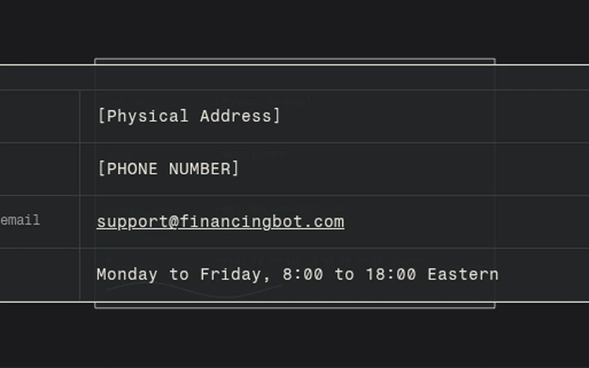589x368 pixels.
Task: Click the empty email cell area right of link
Action: point(467,222)
